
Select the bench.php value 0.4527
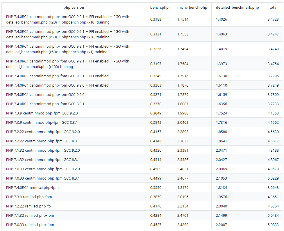point(156,225)
